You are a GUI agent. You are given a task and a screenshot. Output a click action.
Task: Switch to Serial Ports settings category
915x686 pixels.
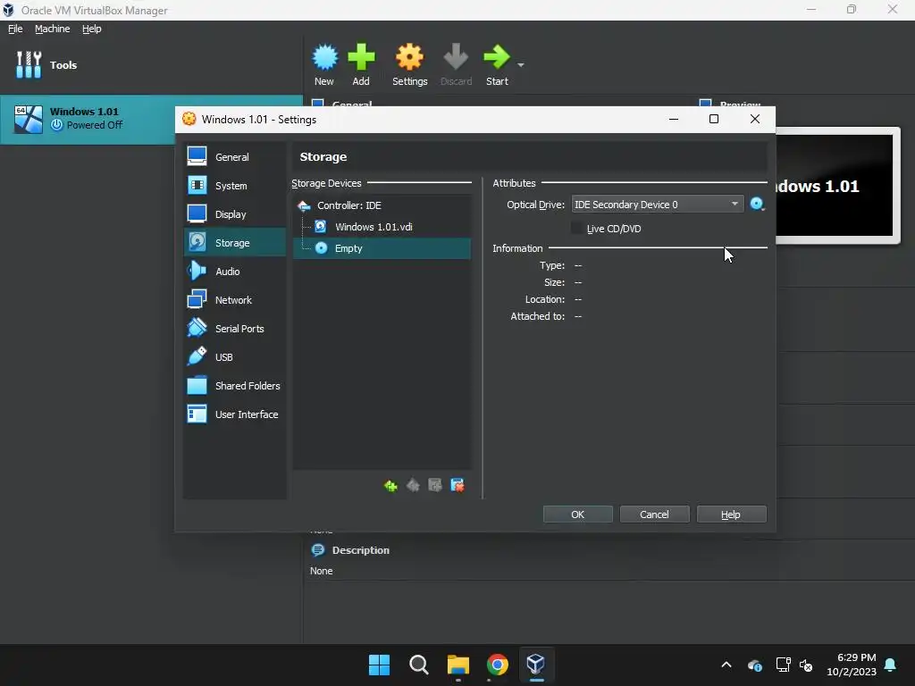pos(235,329)
